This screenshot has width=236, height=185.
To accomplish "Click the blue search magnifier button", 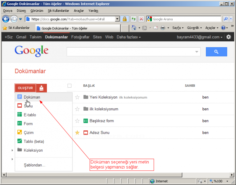I will pyautogui.click(x=216, y=52).
